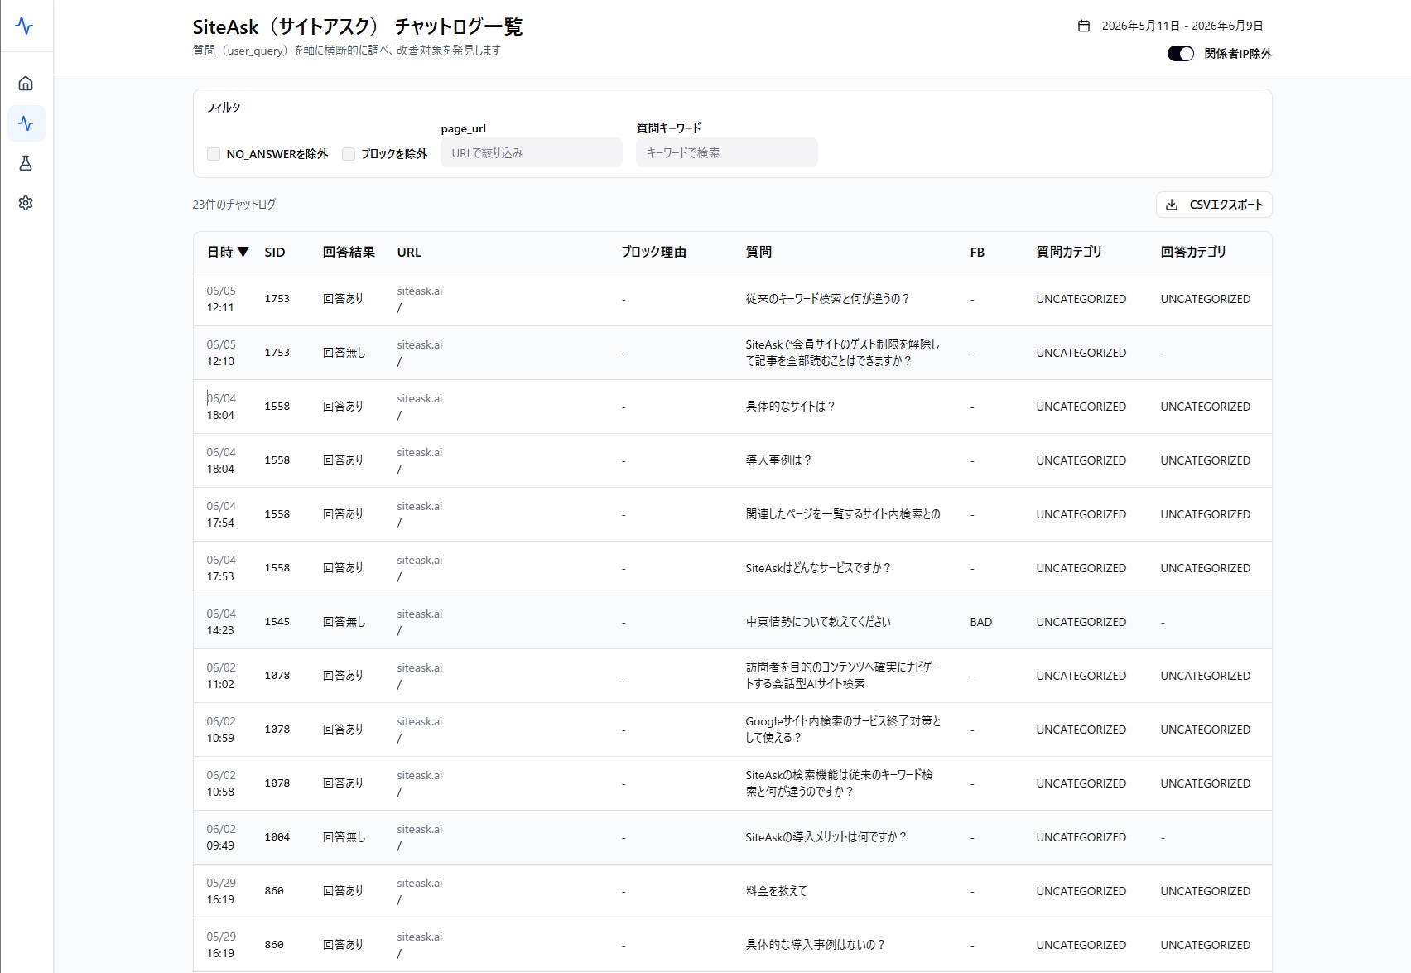Select the activity chat log sidebar icon

pyautogui.click(x=26, y=123)
